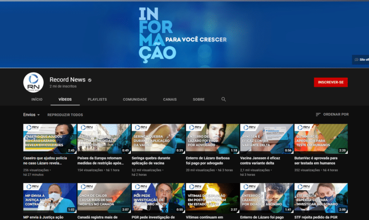Go to the Comunidade tab
Screen dimensions: 369x220
click(135, 99)
